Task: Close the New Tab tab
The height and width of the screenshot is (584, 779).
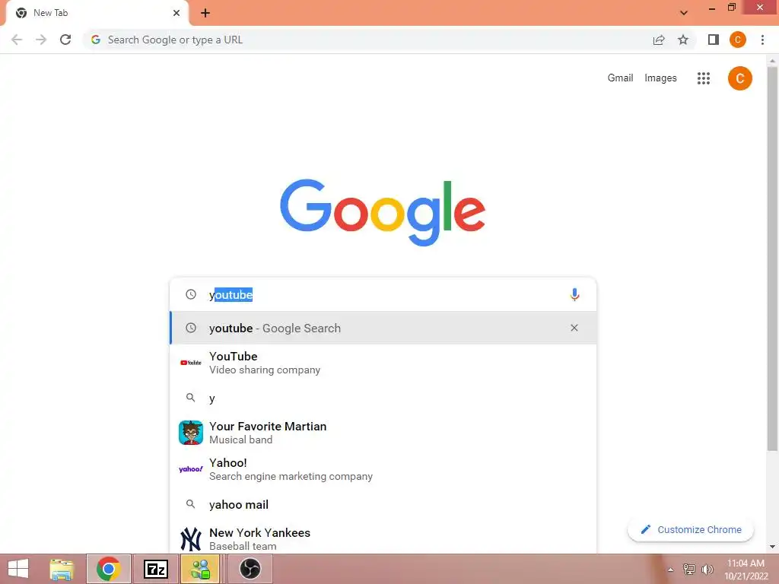Action: pyautogui.click(x=176, y=13)
